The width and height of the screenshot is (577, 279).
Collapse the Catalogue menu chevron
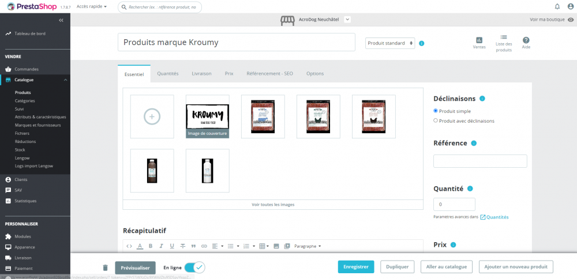coord(65,80)
